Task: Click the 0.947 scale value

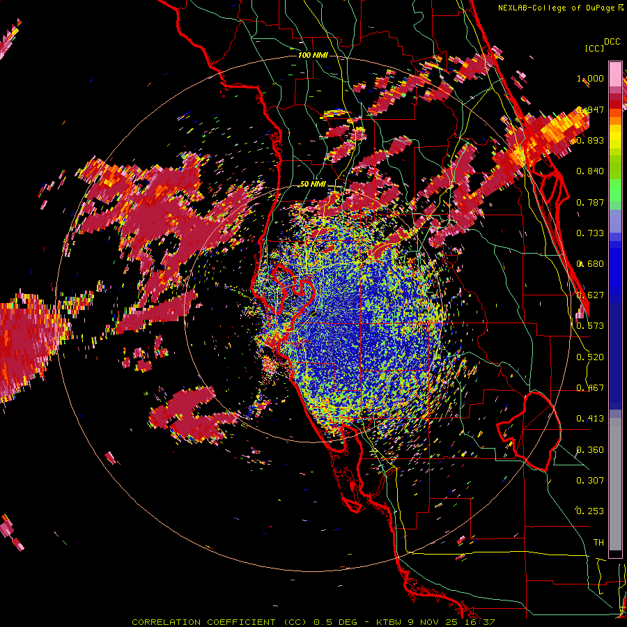Action: 590,109
